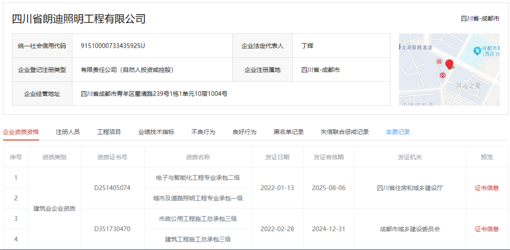Click the 资质类别 column header

[x=54, y=157]
